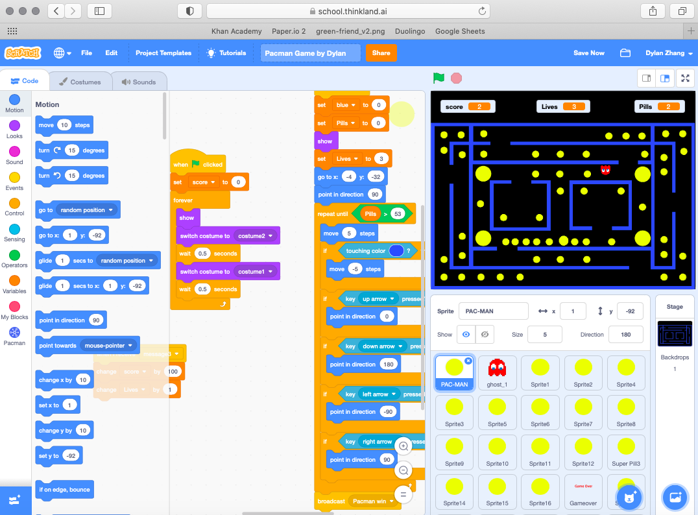The height and width of the screenshot is (515, 698).
Task: Select the Motion block category
Action: [x=15, y=104]
